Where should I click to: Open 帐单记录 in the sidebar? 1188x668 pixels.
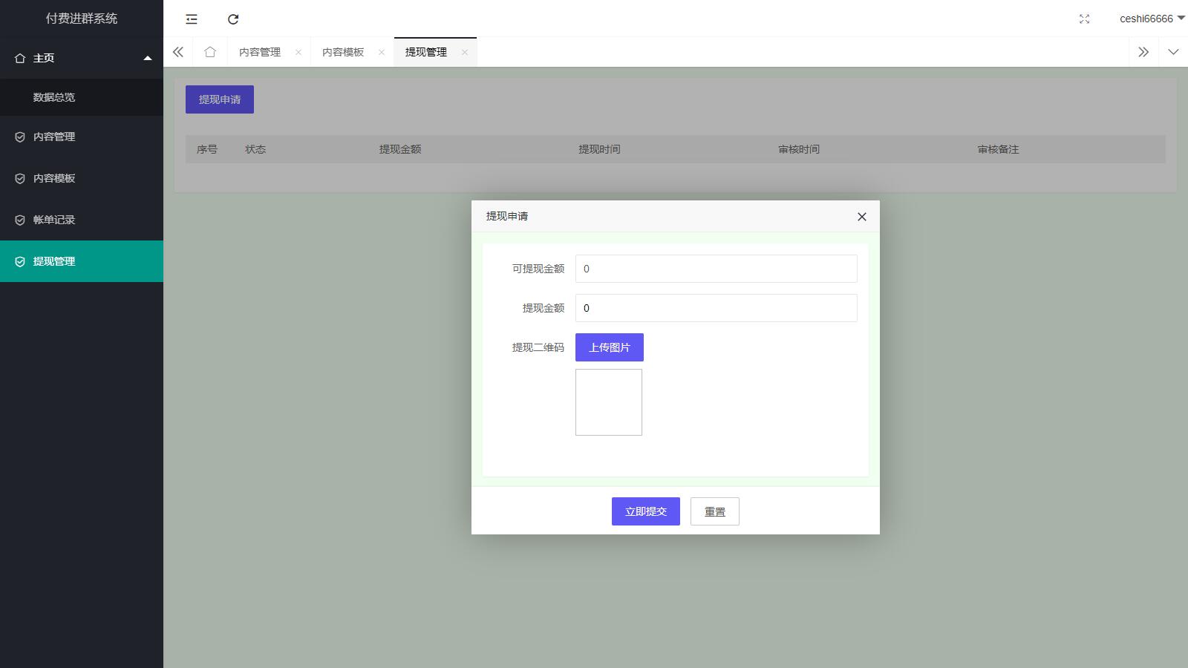(54, 220)
